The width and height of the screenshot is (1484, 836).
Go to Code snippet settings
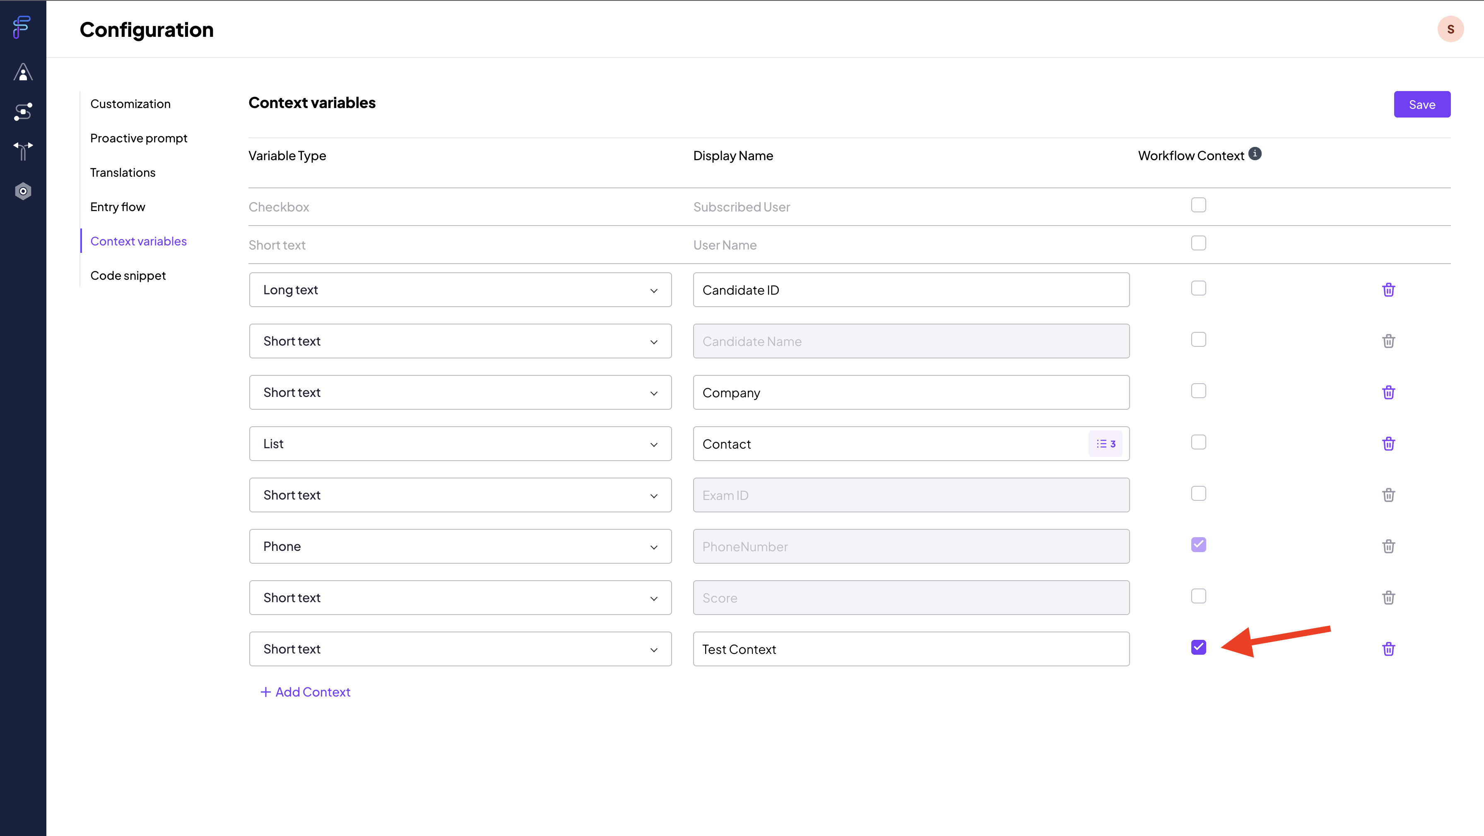click(128, 275)
